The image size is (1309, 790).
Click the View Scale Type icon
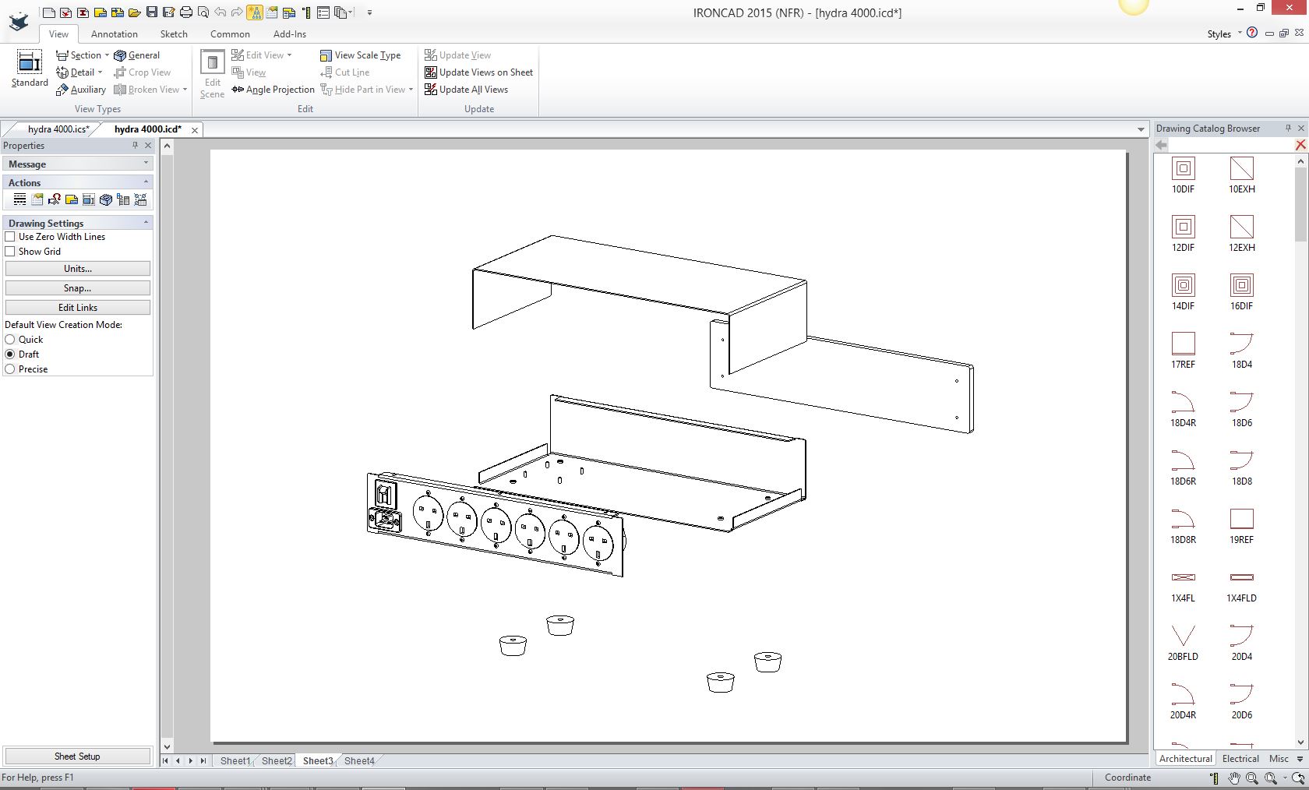click(x=326, y=55)
